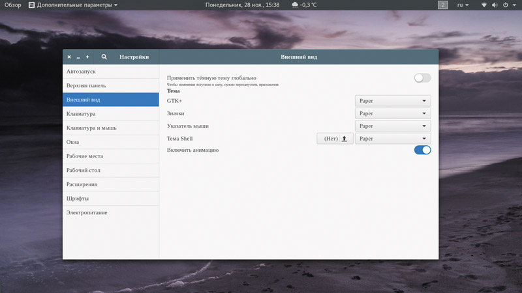Click the minimize icon in Settings titlebar
The width and height of the screenshot is (522, 293).
[78, 57]
